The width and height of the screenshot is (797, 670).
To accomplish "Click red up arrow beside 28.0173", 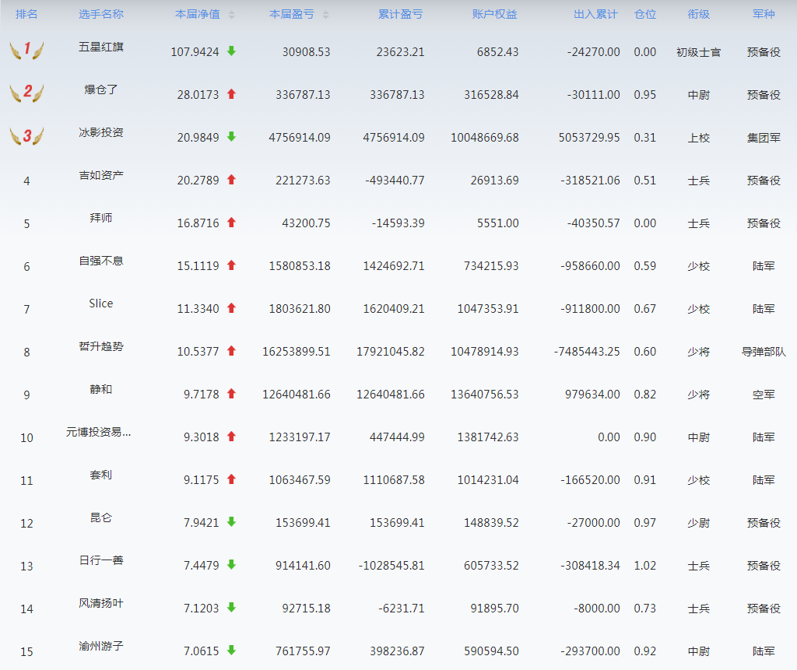I will coord(231,93).
